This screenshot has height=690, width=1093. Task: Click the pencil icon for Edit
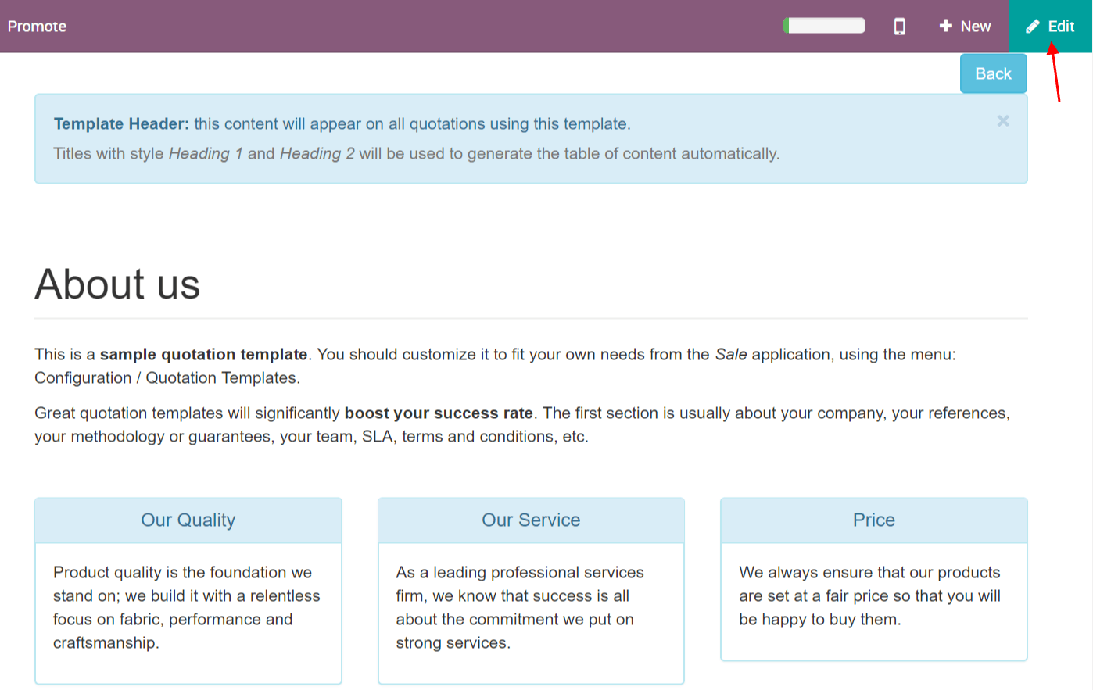pos(1033,27)
